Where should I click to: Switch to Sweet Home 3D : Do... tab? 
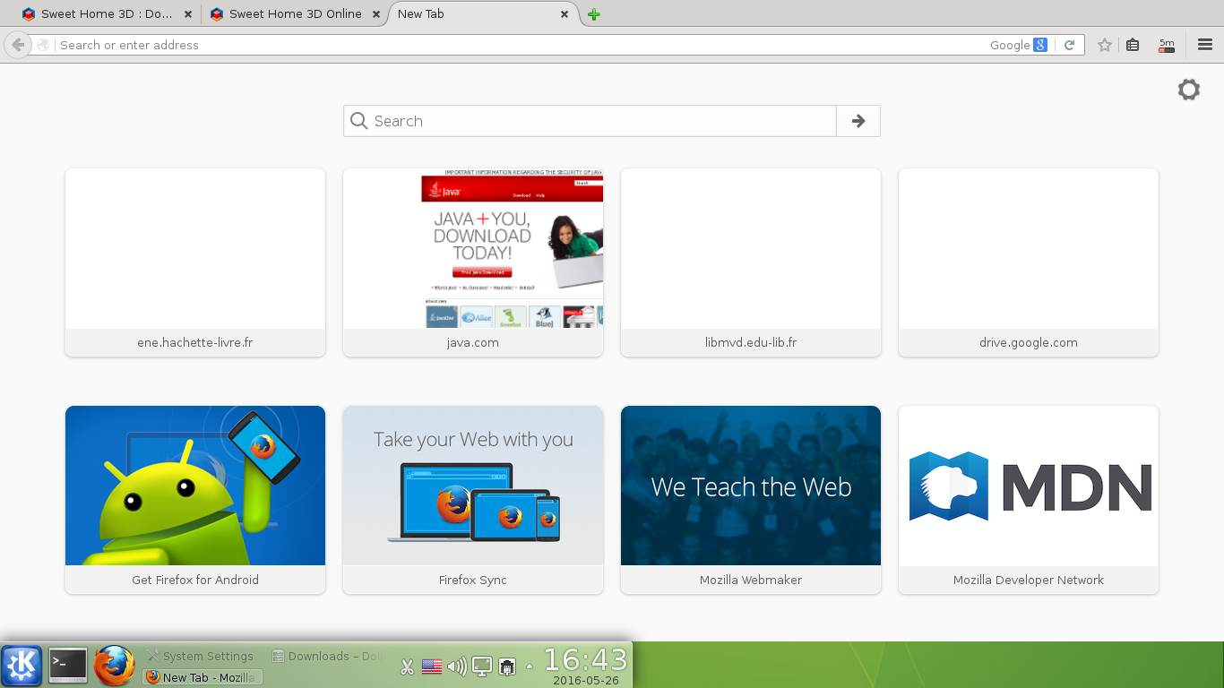pos(108,14)
